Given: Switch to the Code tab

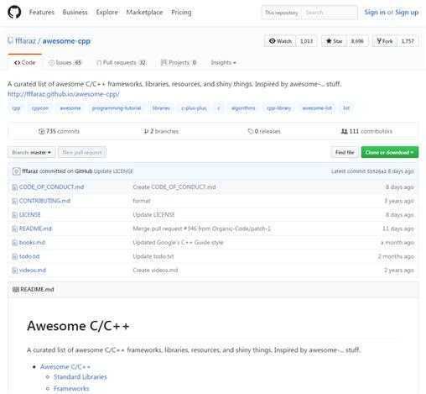Looking at the screenshot, I should point(24,62).
